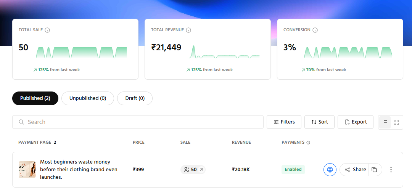412x191 pixels.
Task: Open the payment page thumbnail image
Action: [27, 169]
